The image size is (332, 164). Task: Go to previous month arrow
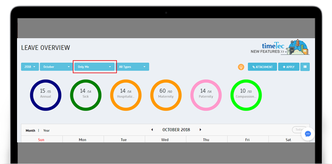(x=152, y=130)
